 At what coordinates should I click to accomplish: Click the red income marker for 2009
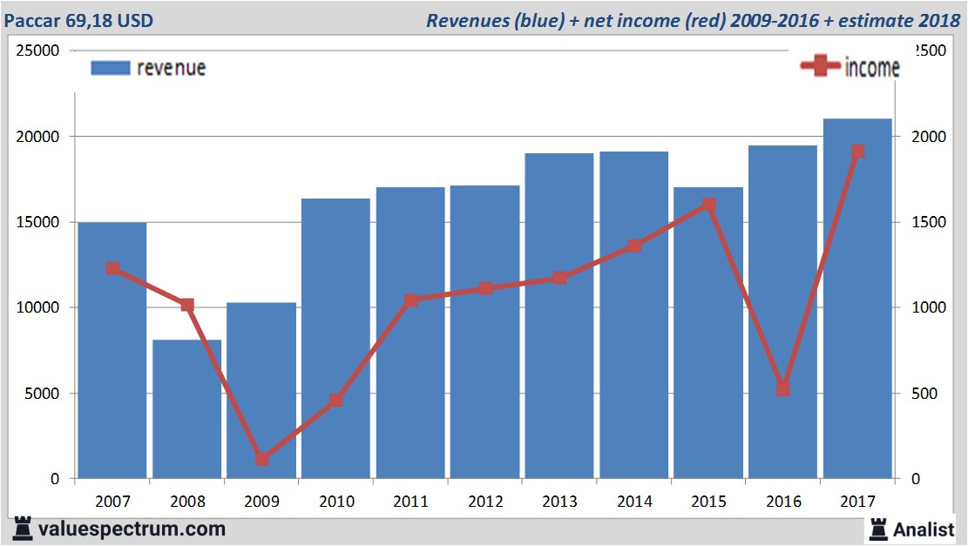pos(261,457)
